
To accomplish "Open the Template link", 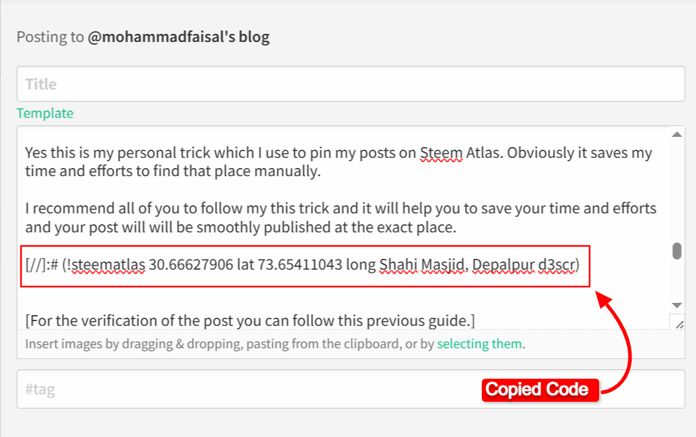I will tap(45, 113).
